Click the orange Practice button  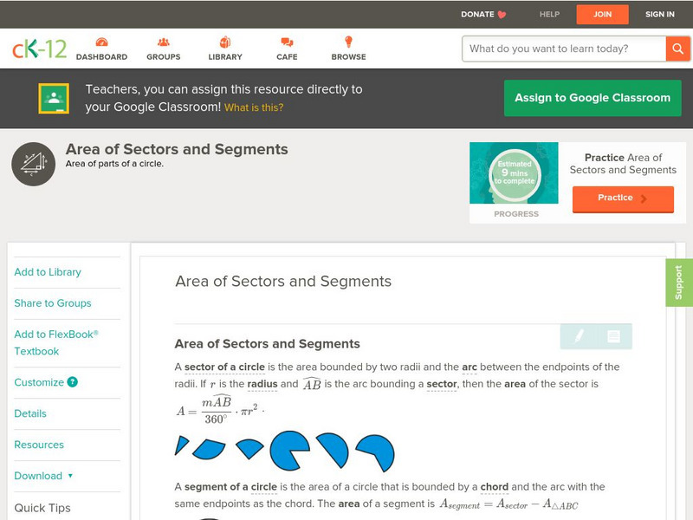[623, 198]
